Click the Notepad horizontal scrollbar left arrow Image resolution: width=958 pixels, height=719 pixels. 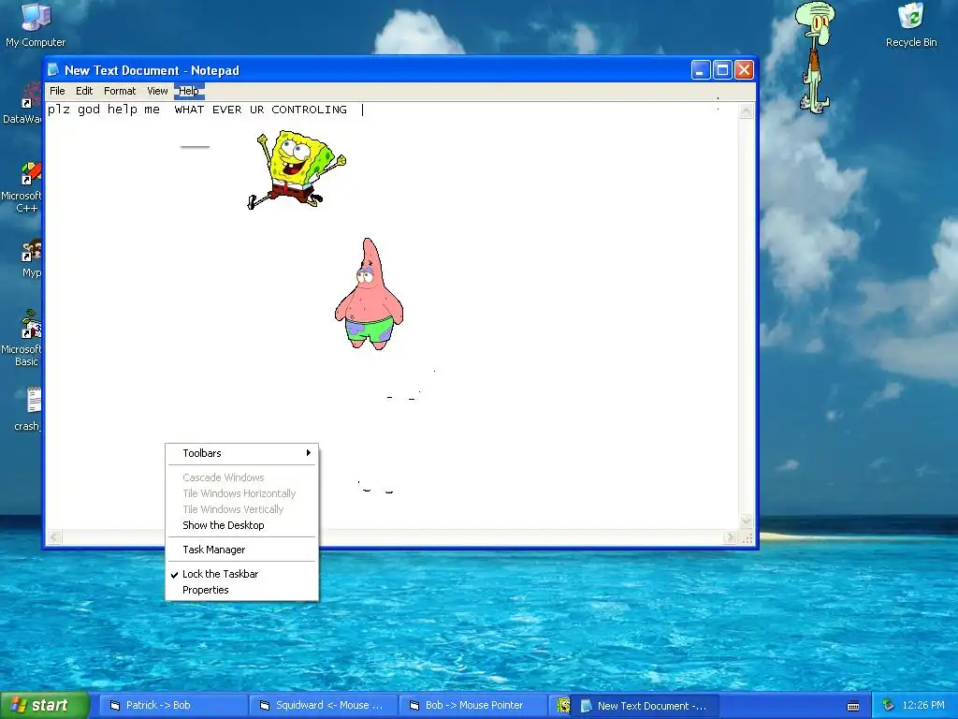(x=54, y=537)
